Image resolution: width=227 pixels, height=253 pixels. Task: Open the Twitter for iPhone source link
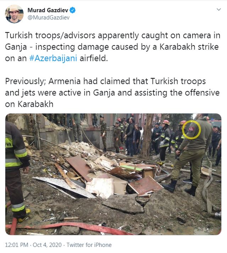click(x=89, y=245)
